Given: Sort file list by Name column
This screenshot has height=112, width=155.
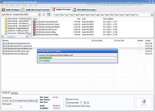Looking at the screenshot, I should click(x=48, y=19).
